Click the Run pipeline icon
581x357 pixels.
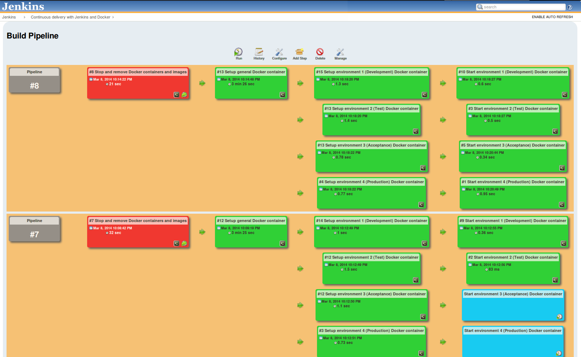(x=239, y=52)
